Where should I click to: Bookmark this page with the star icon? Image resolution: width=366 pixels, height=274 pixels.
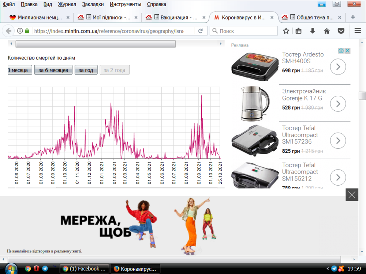click(x=286, y=31)
